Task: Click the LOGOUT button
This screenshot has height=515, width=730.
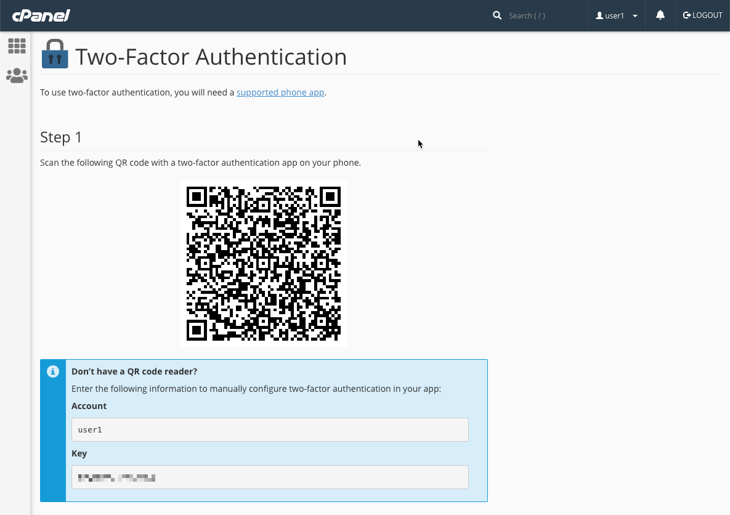Action: [702, 15]
